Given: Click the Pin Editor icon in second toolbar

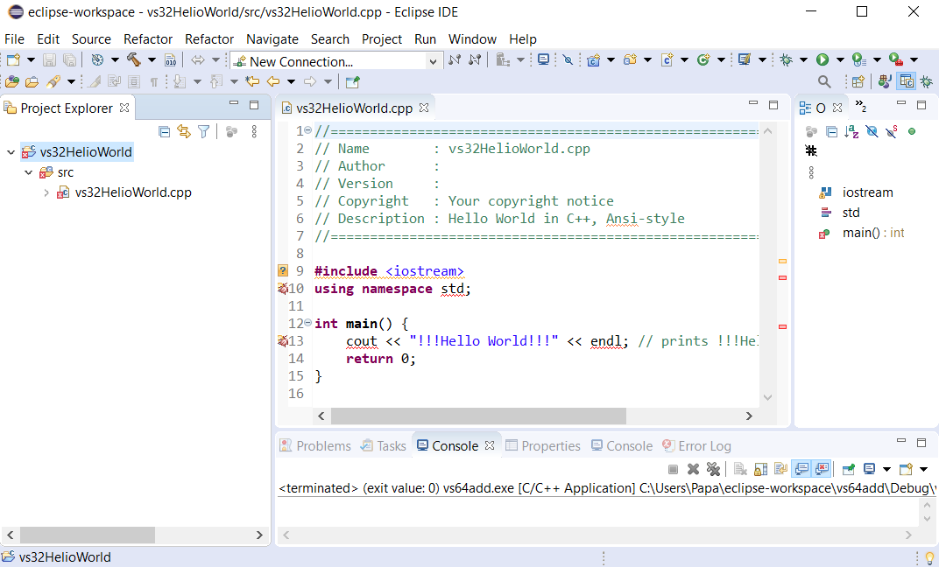Looking at the screenshot, I should pyautogui.click(x=353, y=81).
